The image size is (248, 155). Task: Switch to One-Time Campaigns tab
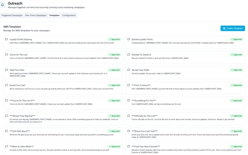pos(36,15)
